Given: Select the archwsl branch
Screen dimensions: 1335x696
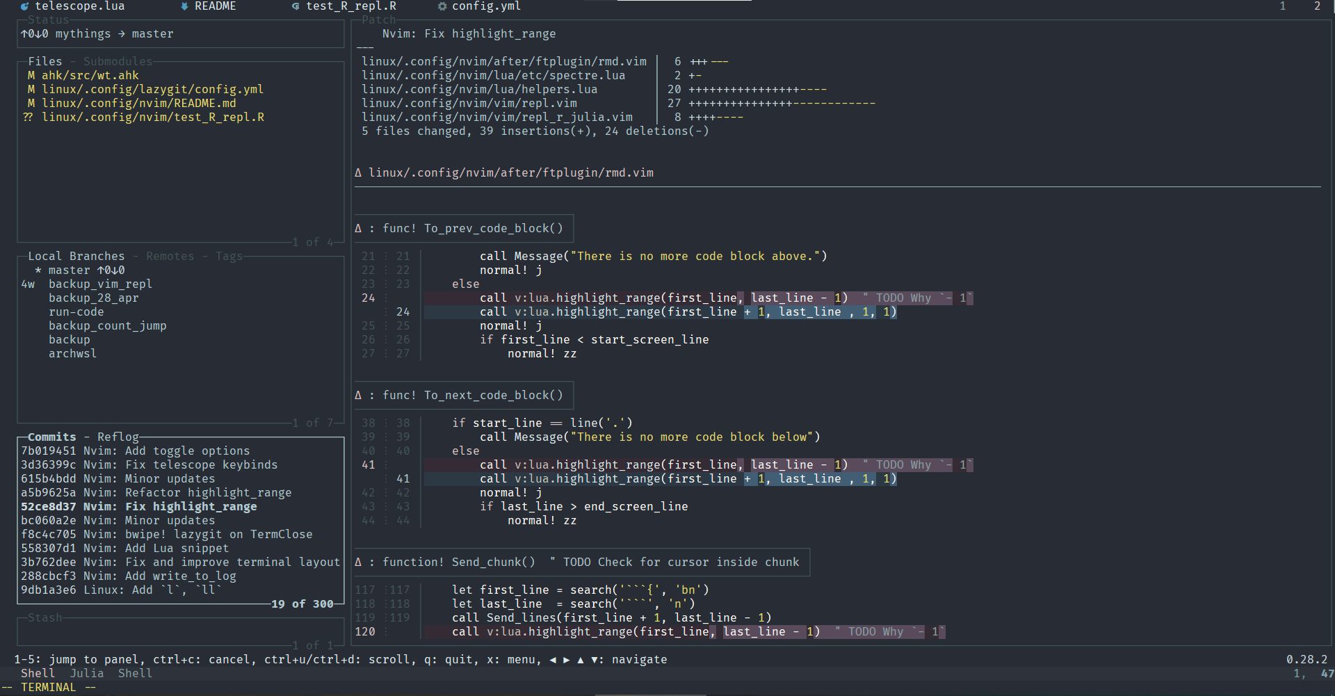Looking at the screenshot, I should [181, 353].
